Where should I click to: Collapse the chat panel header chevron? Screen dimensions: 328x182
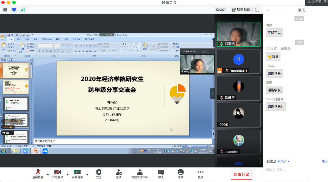tap(268, 10)
